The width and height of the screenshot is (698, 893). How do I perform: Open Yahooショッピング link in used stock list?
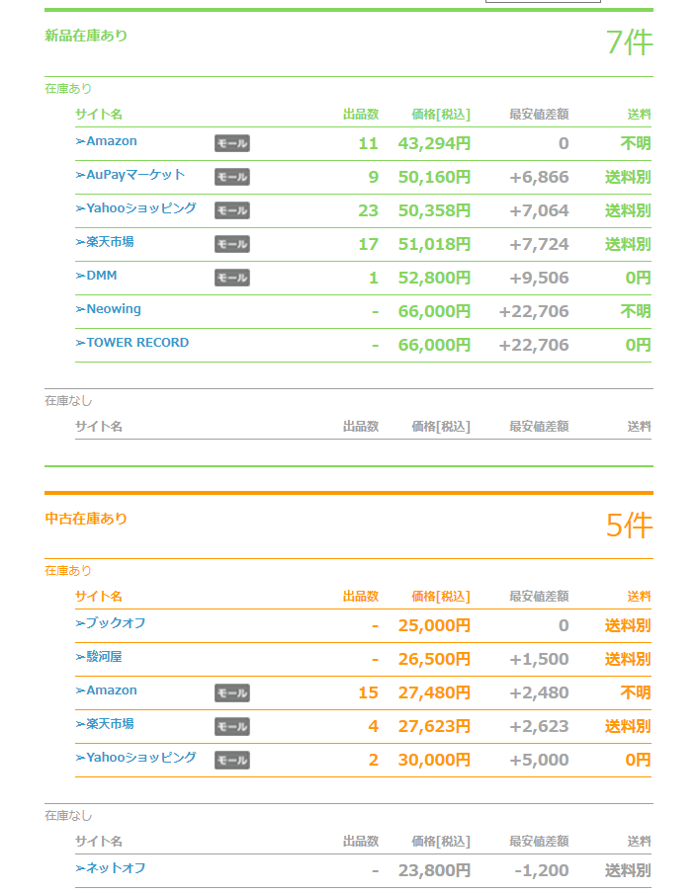pos(136,758)
